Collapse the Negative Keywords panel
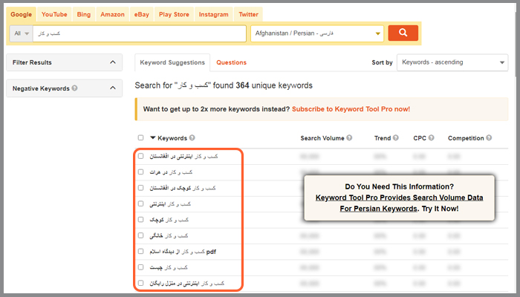Screen dimensions: 520x297 pos(113,88)
